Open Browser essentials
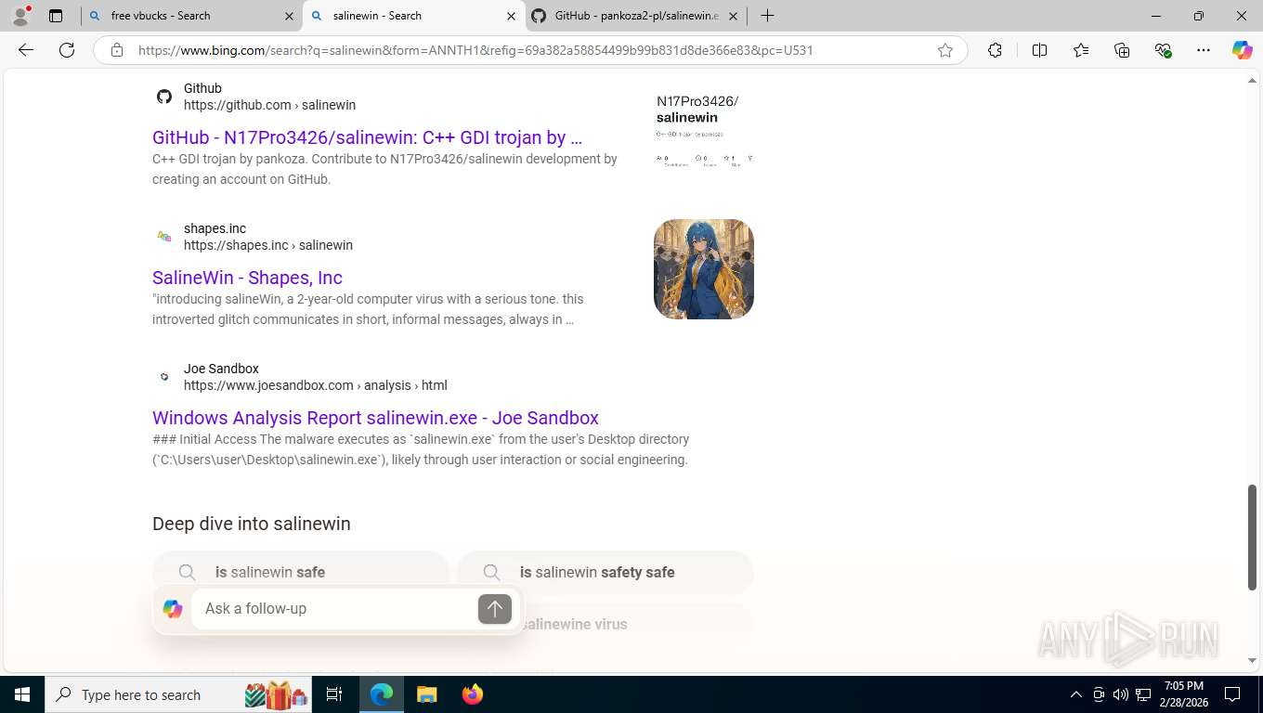 coord(1163,50)
